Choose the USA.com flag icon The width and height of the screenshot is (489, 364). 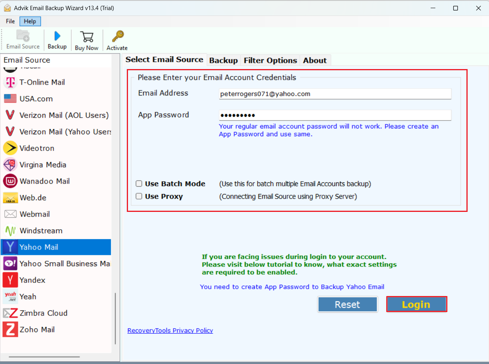(x=11, y=99)
